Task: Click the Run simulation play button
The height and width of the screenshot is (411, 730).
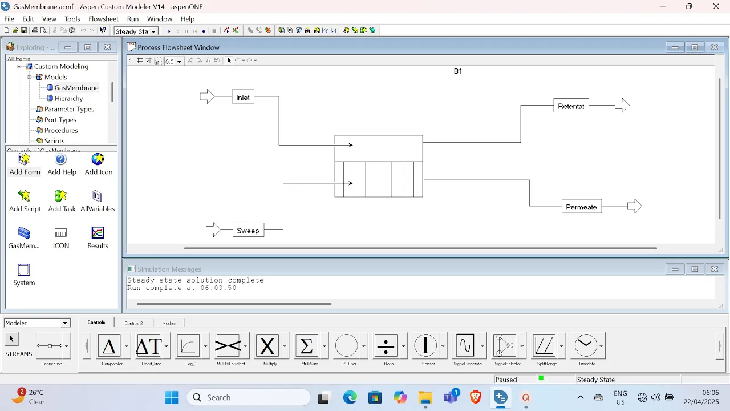Action: (x=169, y=31)
